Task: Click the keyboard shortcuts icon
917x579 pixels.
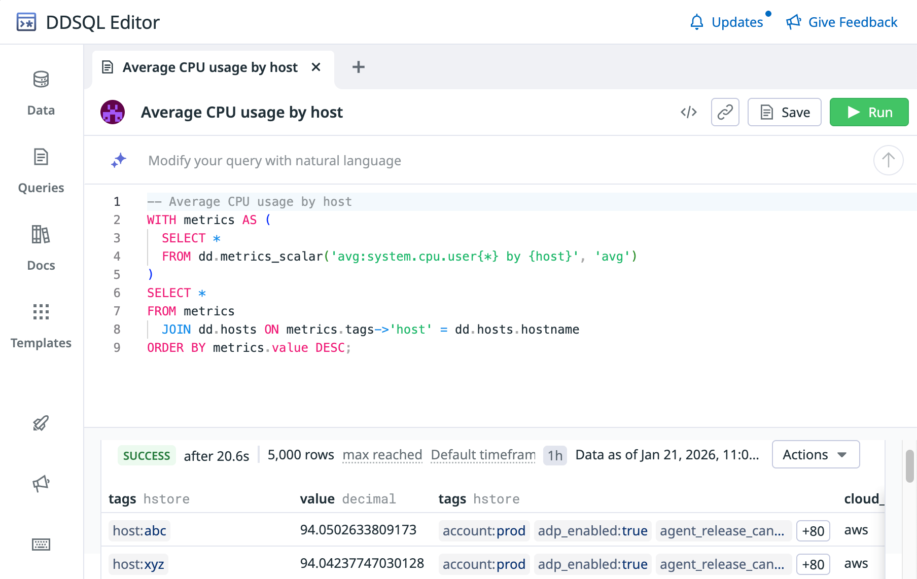Action: [x=41, y=545]
